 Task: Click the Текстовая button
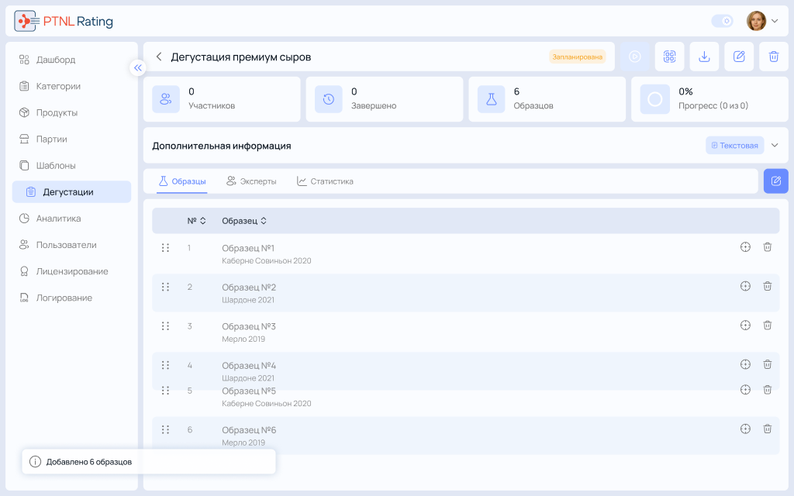(735, 145)
